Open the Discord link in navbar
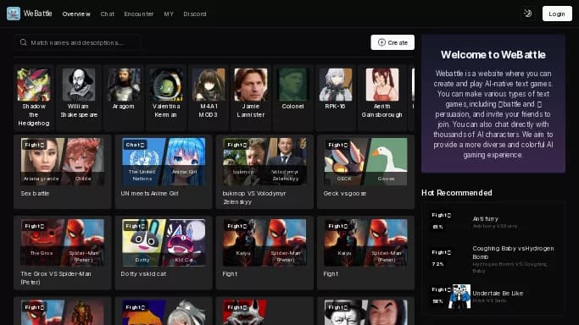The image size is (579, 325). (195, 14)
